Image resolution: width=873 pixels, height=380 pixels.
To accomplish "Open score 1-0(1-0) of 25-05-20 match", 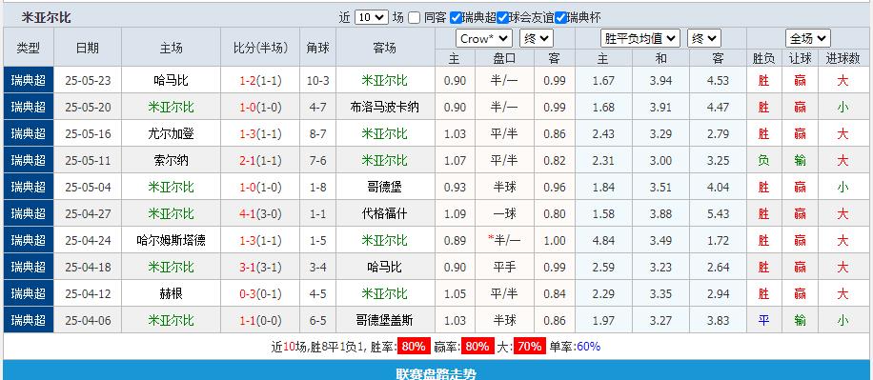I will point(260,108).
